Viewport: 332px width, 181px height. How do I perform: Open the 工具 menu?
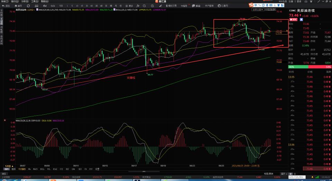35,1
